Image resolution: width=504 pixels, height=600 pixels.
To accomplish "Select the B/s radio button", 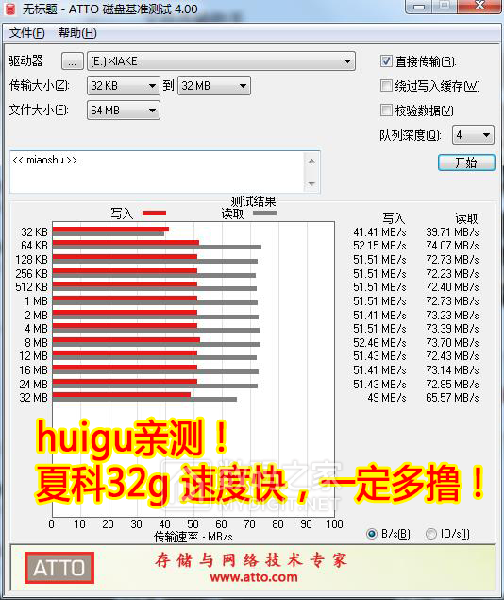I will 372,534.
